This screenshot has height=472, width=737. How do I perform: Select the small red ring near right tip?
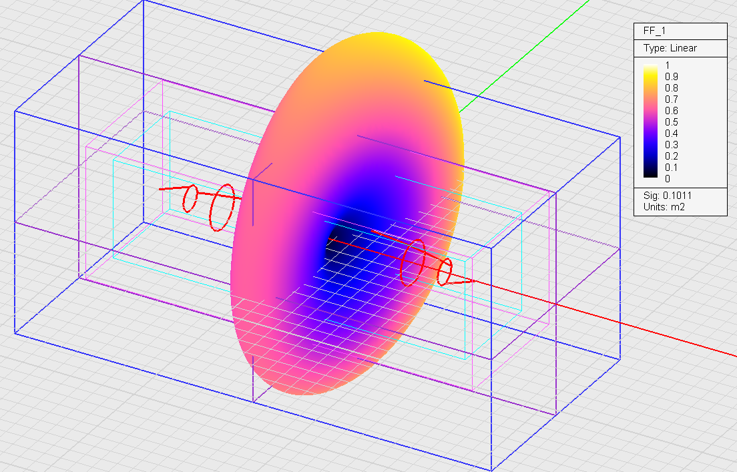[x=445, y=272]
